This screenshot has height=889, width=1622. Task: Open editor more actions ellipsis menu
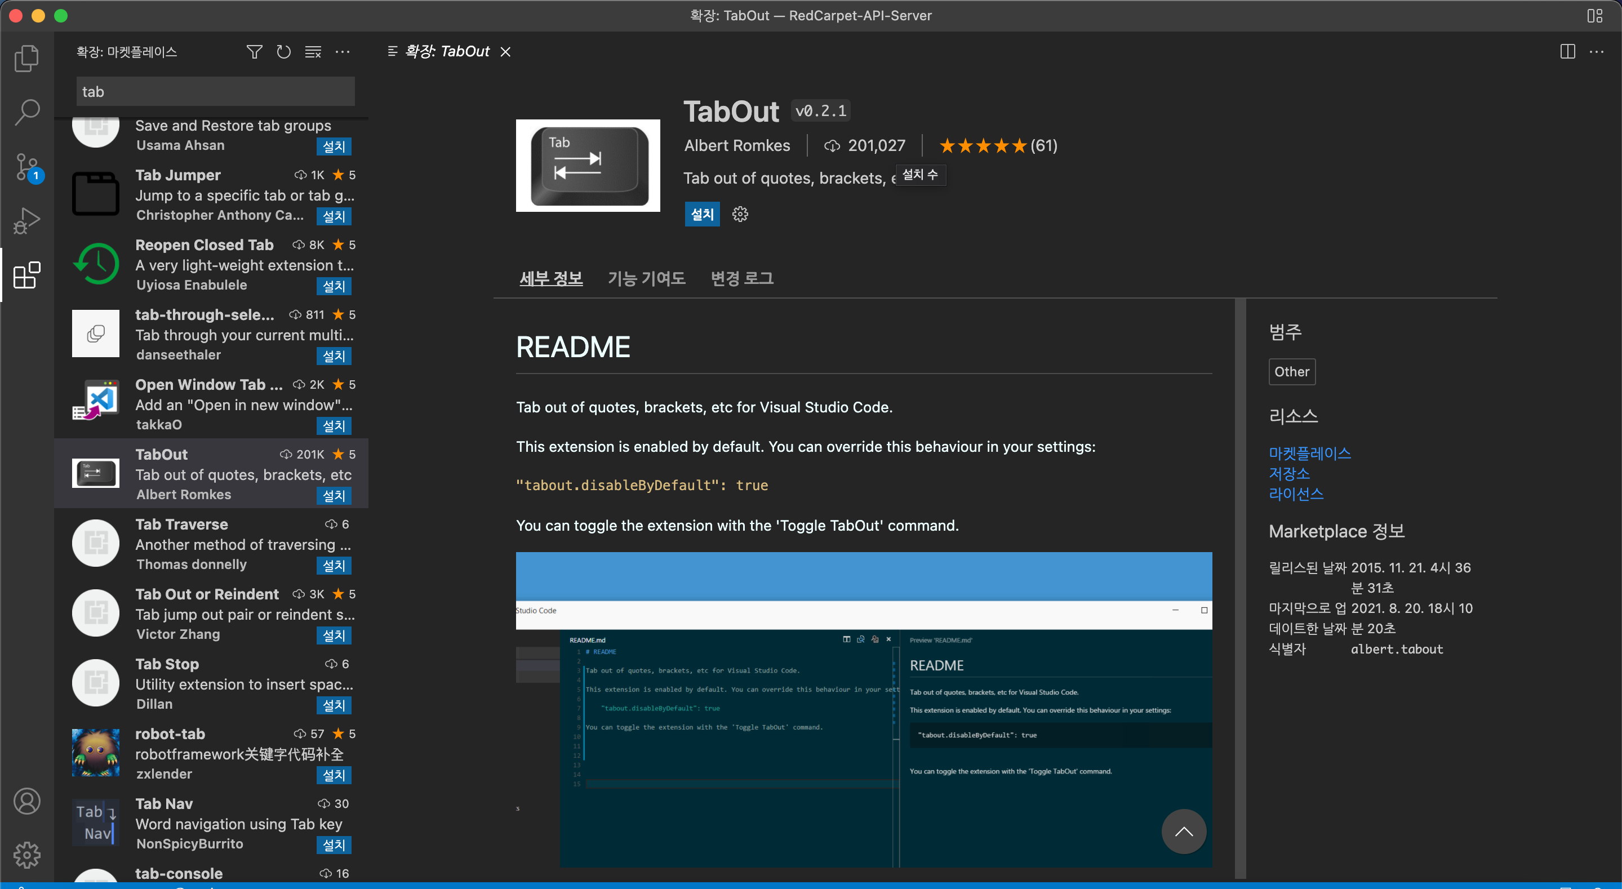coord(1596,52)
